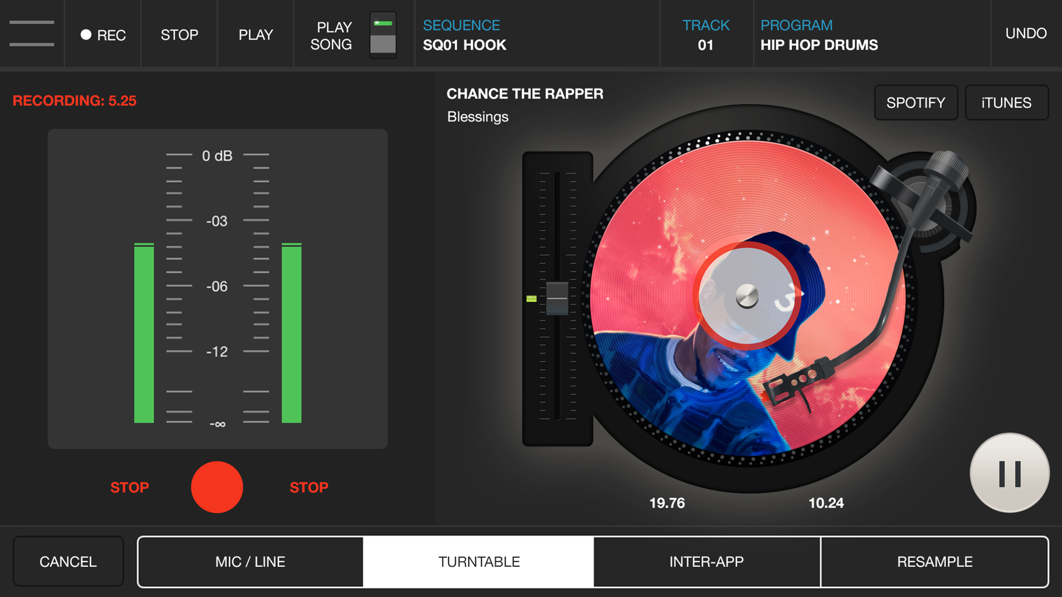This screenshot has height=597, width=1062.
Task: Open the hamburger menu icon
Action: pos(32,34)
